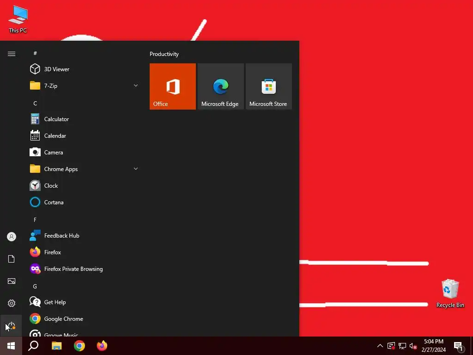Open the clock showing 5:04 PM

(x=433, y=346)
